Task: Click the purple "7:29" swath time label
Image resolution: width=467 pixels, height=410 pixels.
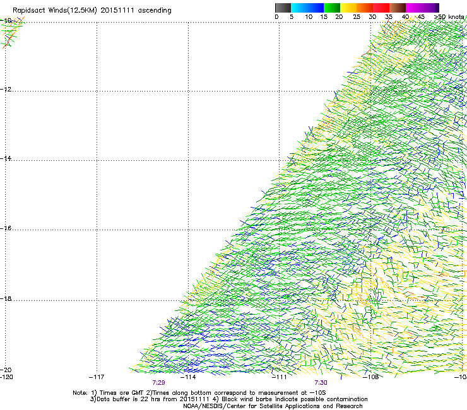Action: 159,383
